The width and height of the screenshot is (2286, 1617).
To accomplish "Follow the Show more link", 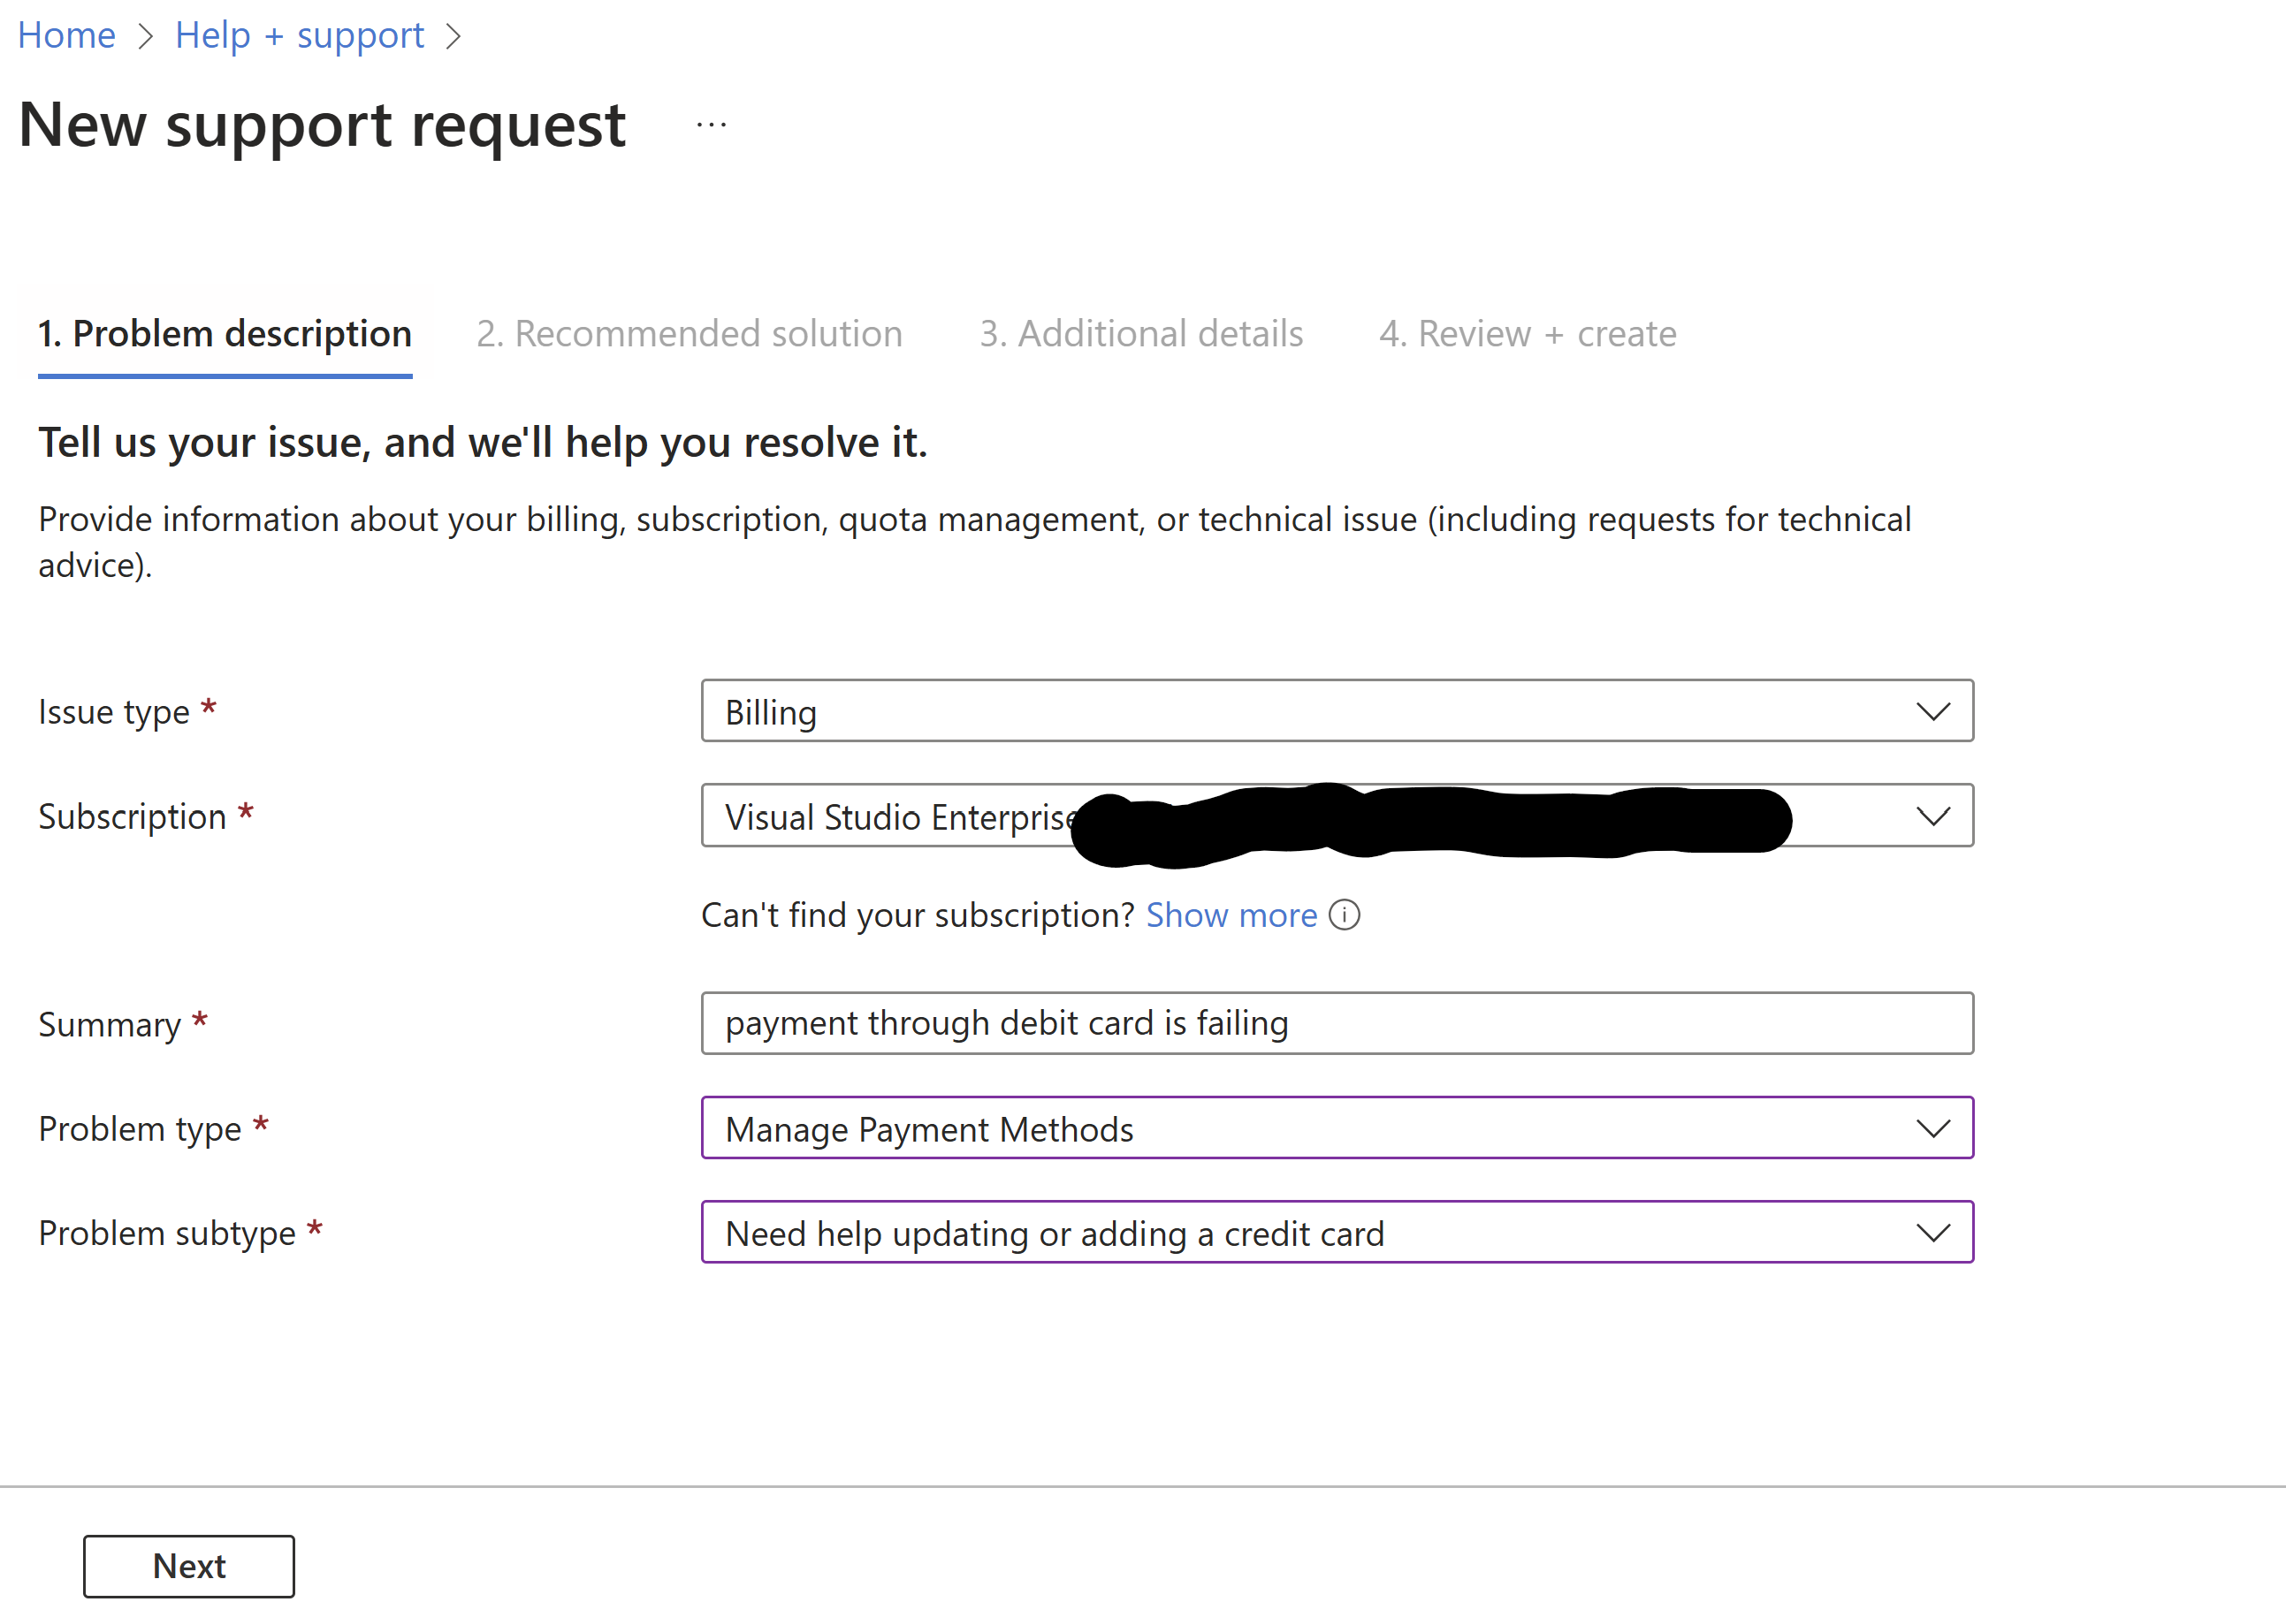I will coord(1231,915).
